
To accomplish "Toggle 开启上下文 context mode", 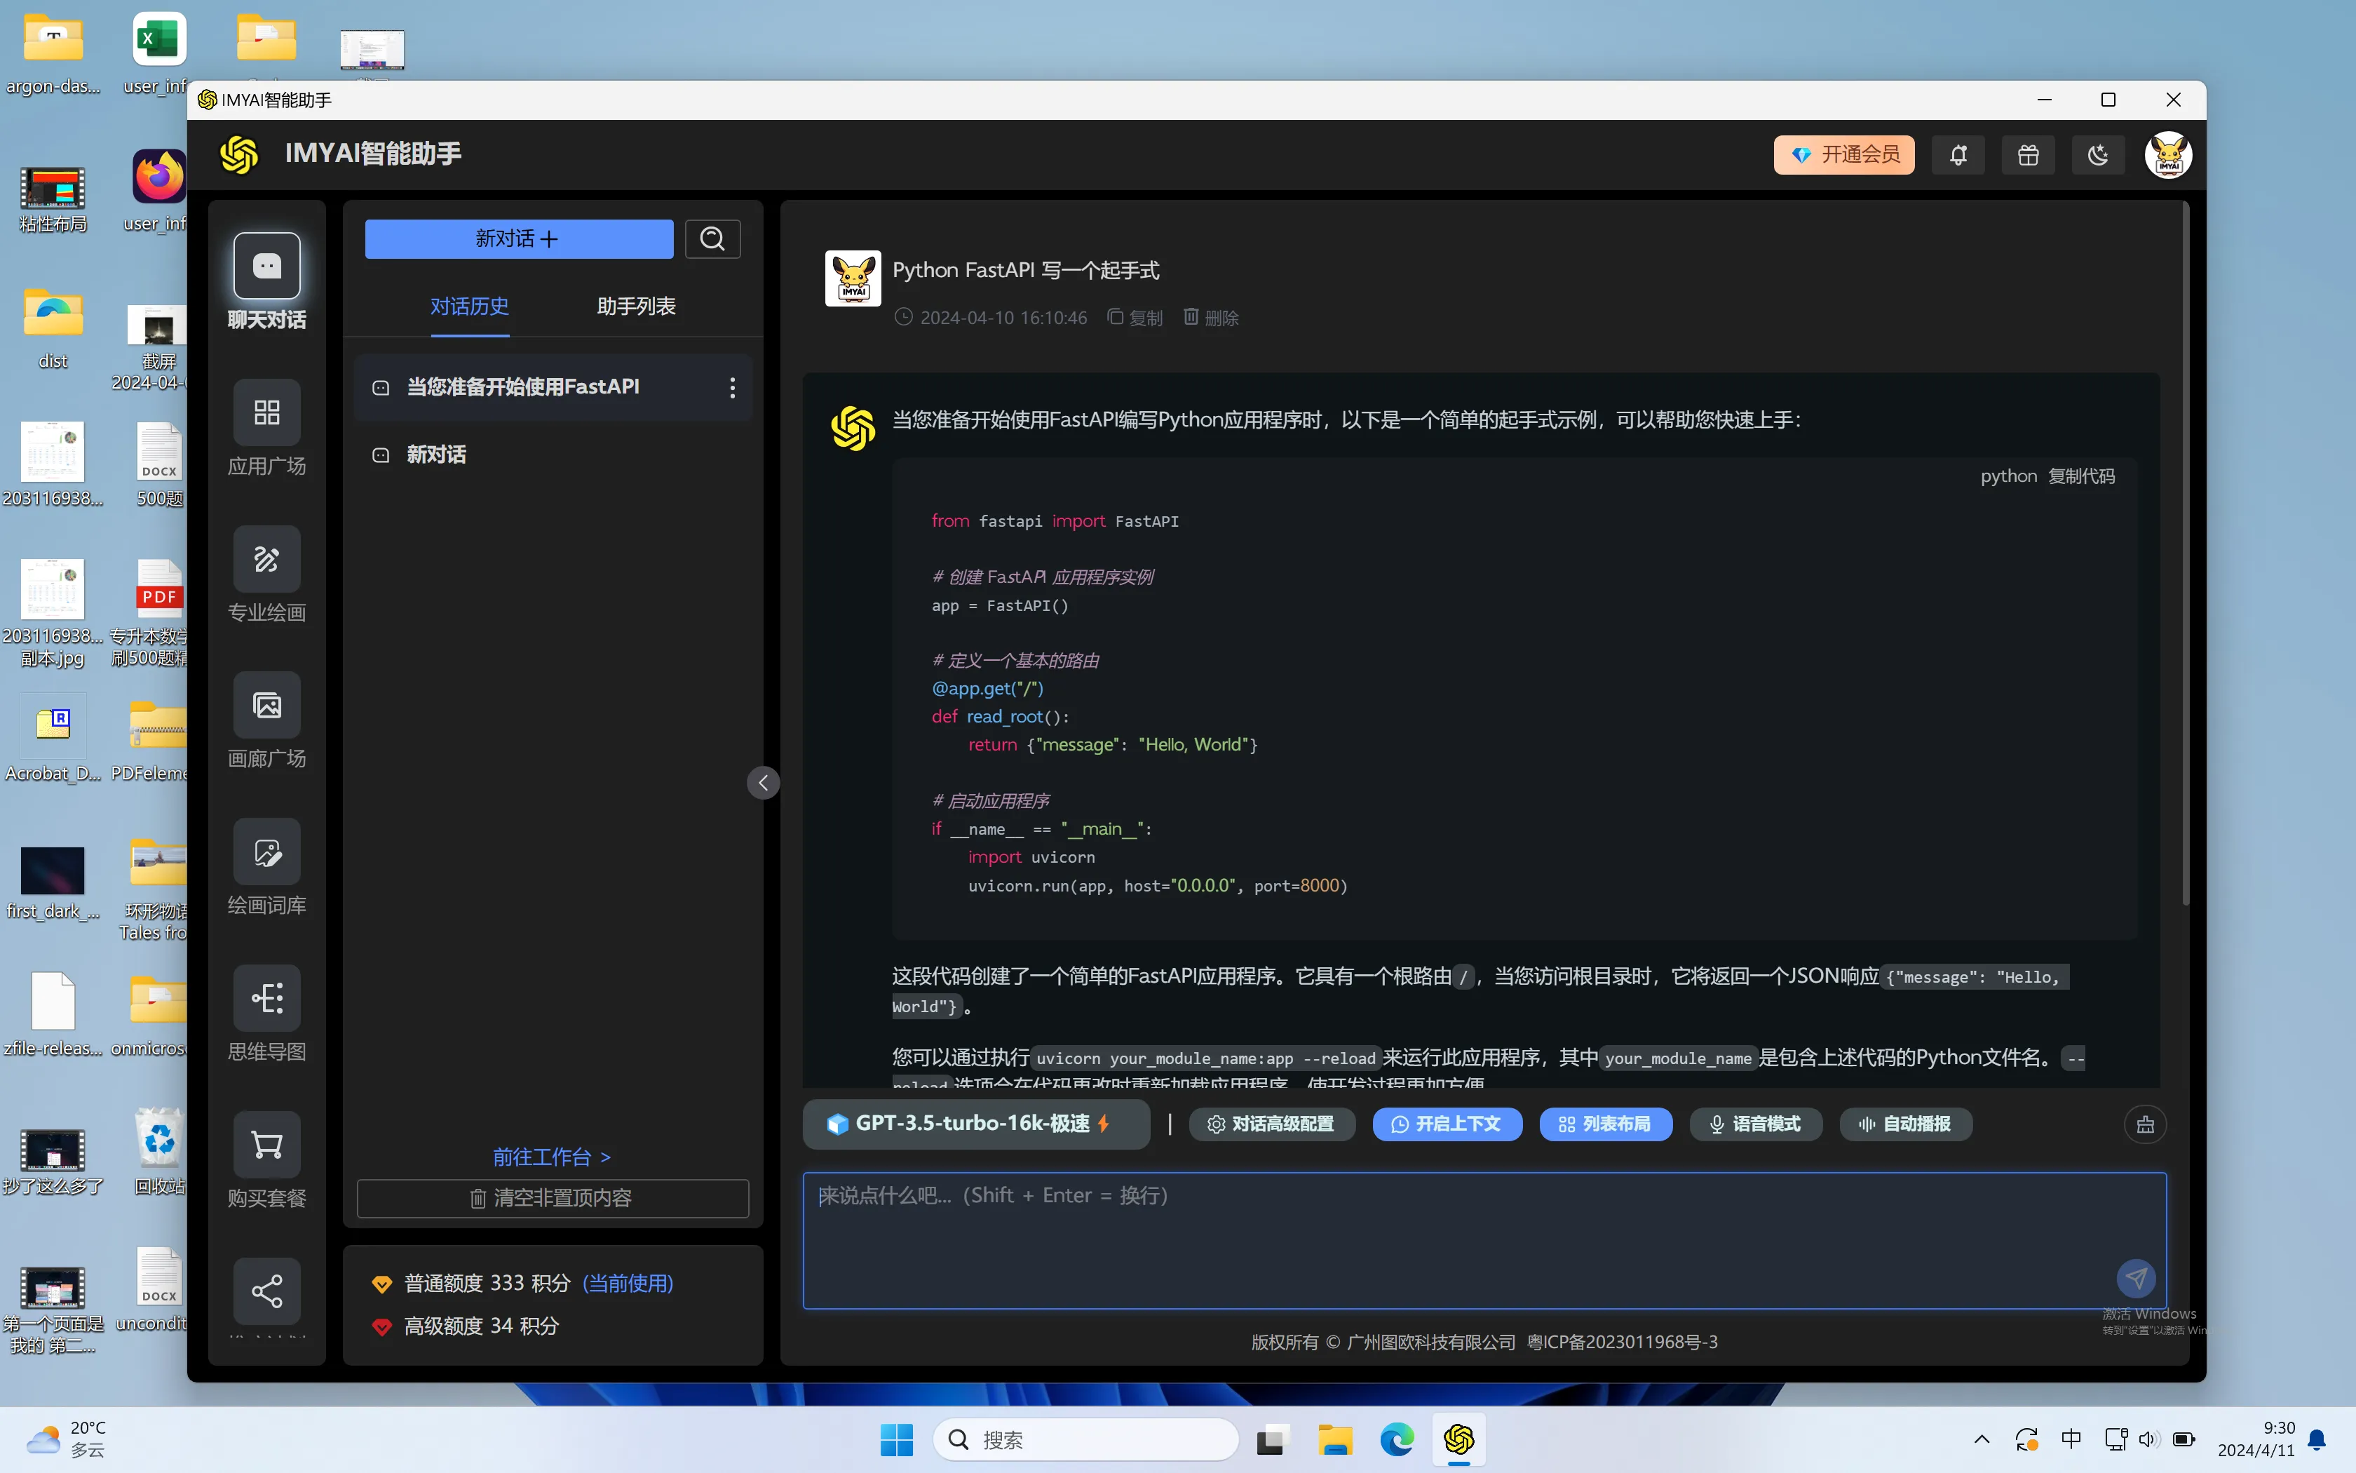I will [x=1447, y=1124].
